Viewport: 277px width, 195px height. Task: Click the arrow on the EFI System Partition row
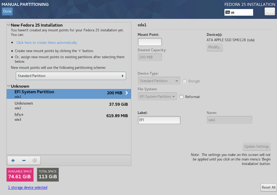[x=127, y=93]
